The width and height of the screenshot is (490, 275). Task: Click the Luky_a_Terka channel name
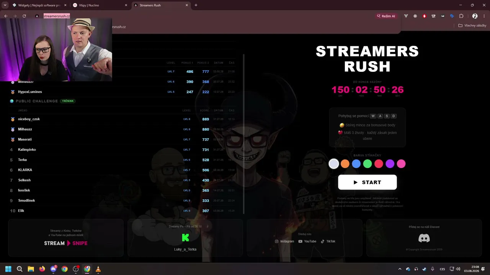point(185,249)
